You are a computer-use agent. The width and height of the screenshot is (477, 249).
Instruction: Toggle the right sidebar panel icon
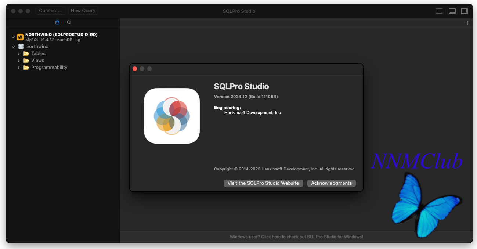point(465,11)
